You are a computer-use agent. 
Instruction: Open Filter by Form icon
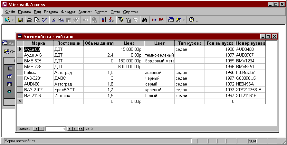tap(128, 20)
